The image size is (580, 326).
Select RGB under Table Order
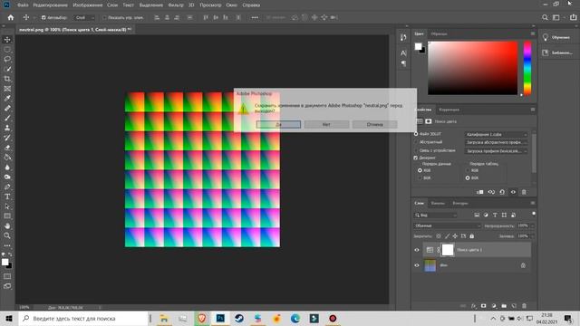(x=468, y=170)
